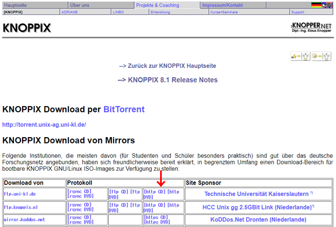Open the Impressum/Kontakt tab
Screen dimensions: 336x227
223,5
